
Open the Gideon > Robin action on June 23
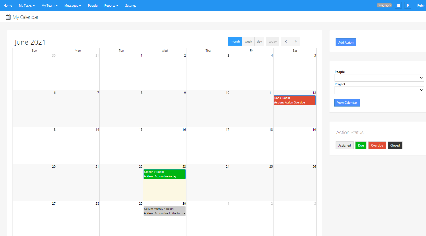click(x=164, y=174)
